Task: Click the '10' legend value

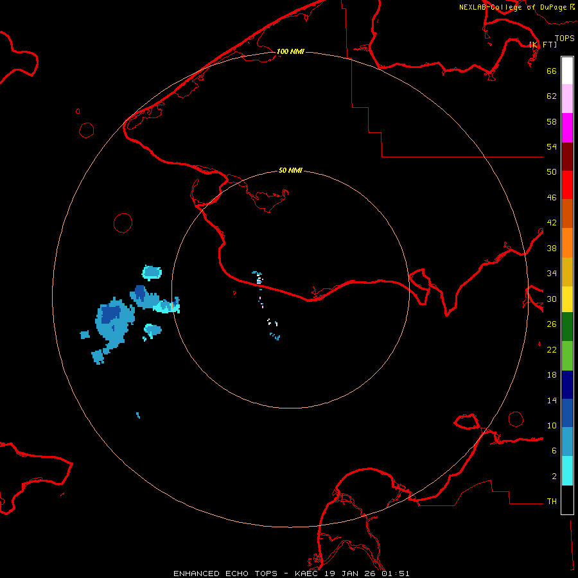Action: coord(552,425)
